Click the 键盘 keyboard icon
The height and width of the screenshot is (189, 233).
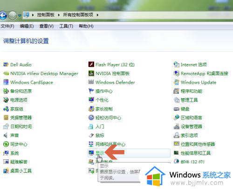176,109
